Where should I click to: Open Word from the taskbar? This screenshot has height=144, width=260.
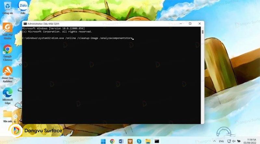(121, 141)
